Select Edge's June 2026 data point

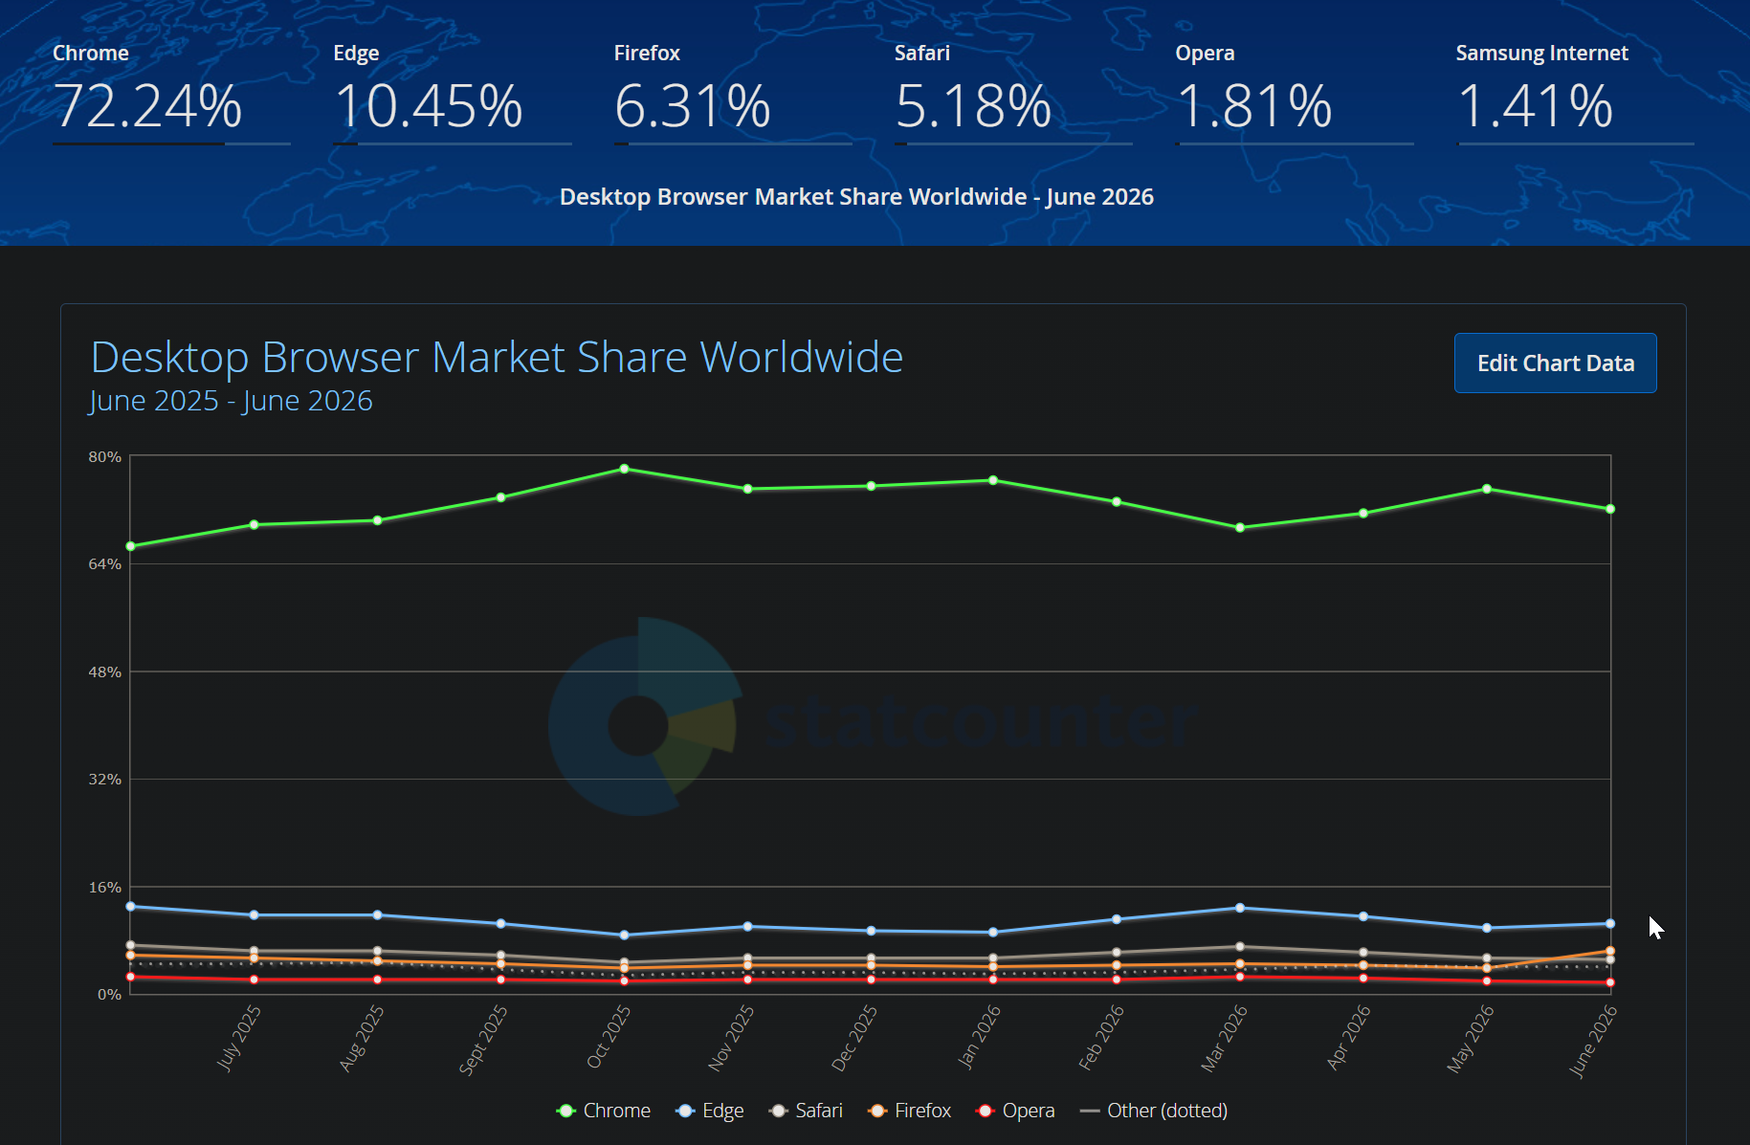coord(1610,924)
